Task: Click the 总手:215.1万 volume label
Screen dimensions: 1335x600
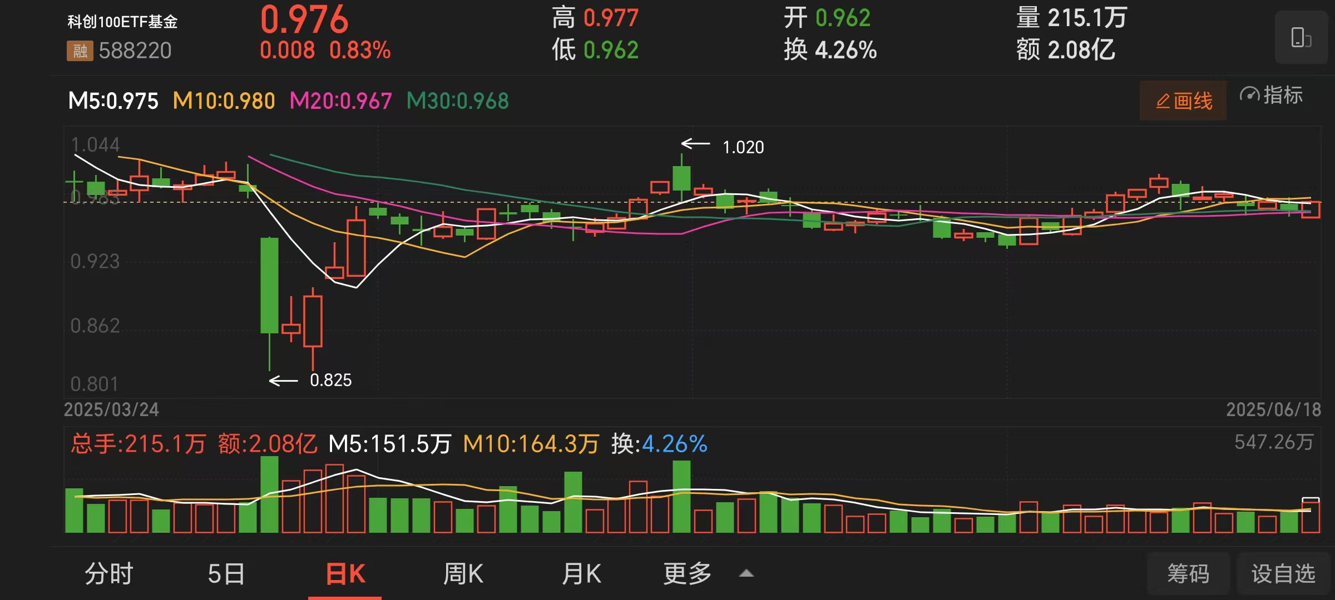Action: pyautogui.click(x=138, y=444)
